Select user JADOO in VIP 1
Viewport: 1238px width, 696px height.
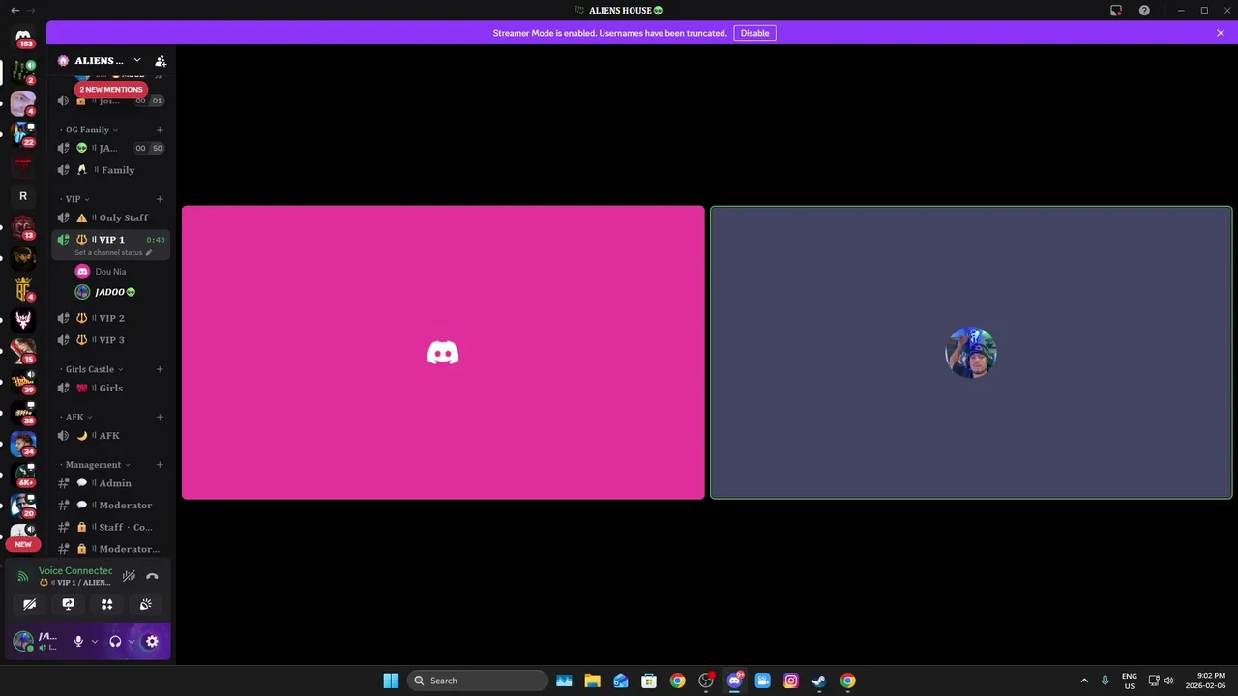click(110, 292)
